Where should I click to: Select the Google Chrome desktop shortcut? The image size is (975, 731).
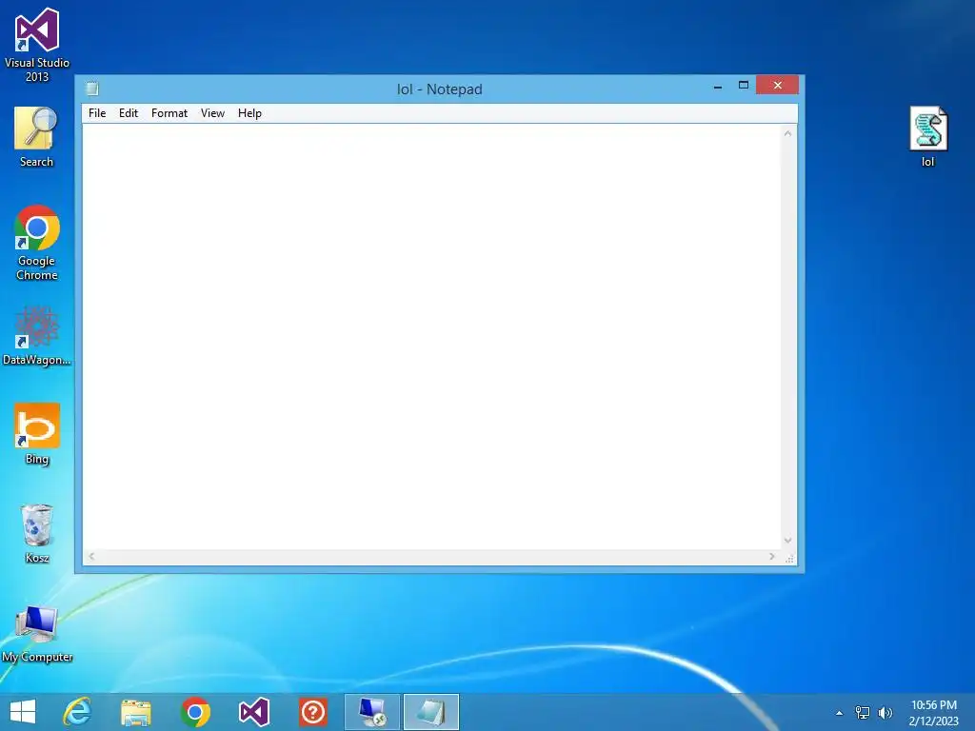tap(37, 243)
